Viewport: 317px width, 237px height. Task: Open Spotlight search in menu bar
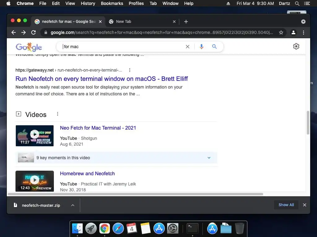(x=297, y=3)
